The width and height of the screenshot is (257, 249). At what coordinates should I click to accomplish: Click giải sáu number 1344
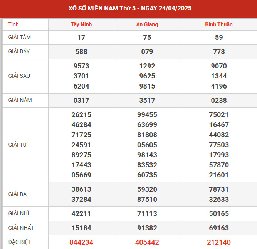pyautogui.click(x=219, y=76)
